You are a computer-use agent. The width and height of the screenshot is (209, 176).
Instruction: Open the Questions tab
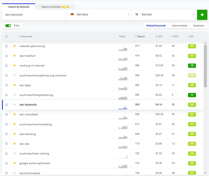point(199,26)
